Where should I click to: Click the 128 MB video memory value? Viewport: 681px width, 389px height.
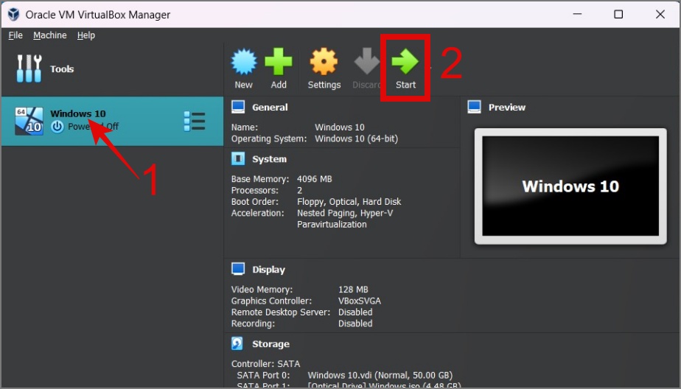[x=352, y=289]
